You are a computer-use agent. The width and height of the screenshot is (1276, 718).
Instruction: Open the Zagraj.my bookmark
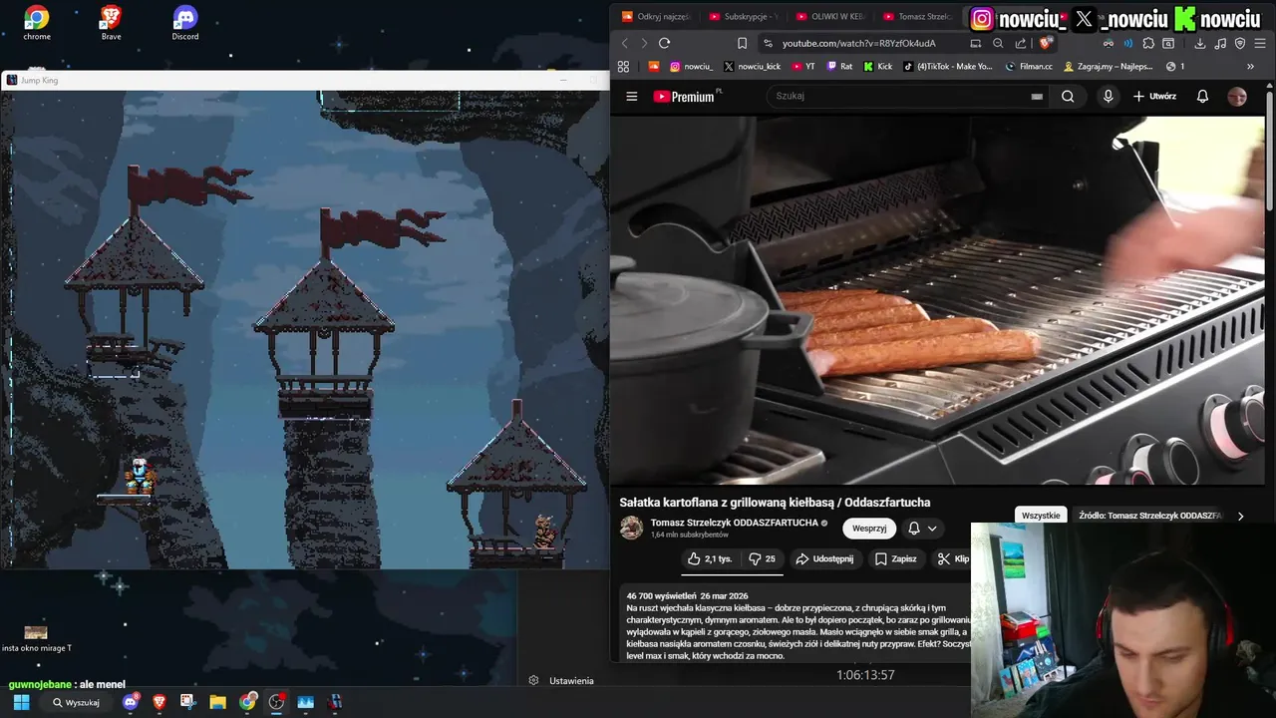pyautogui.click(x=1108, y=66)
